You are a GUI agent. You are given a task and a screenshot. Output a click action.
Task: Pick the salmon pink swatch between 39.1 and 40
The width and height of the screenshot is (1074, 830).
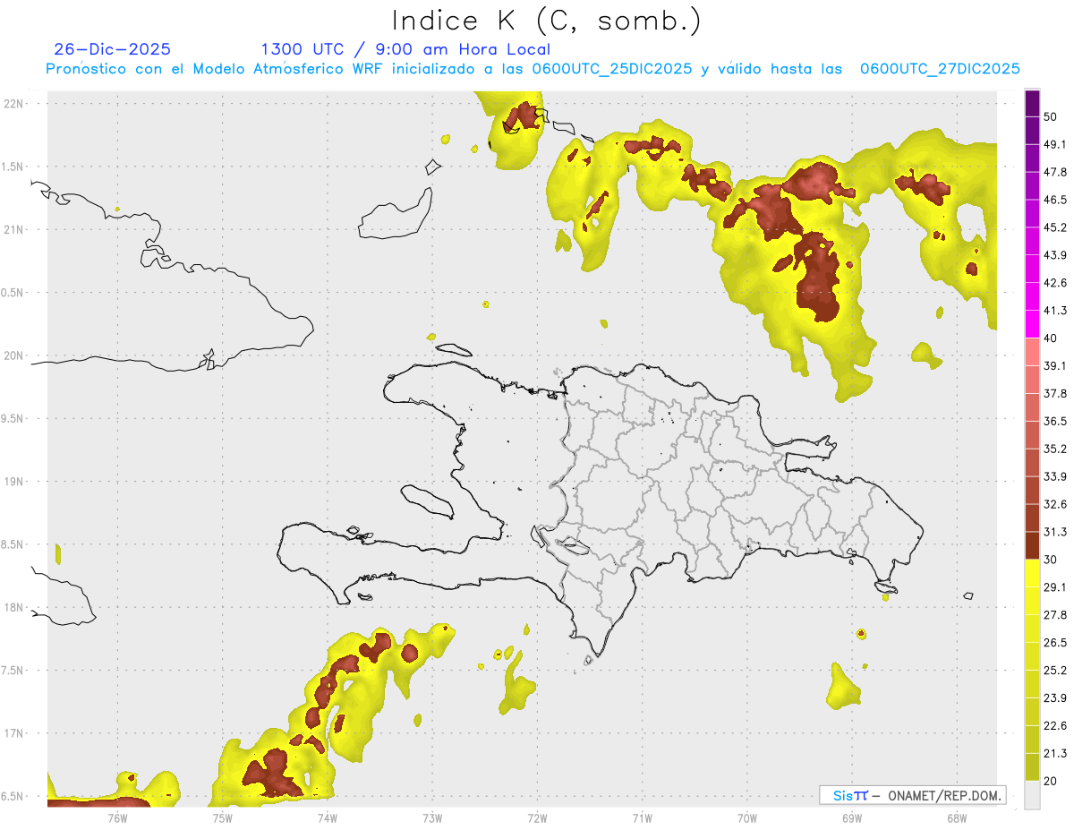(1033, 352)
